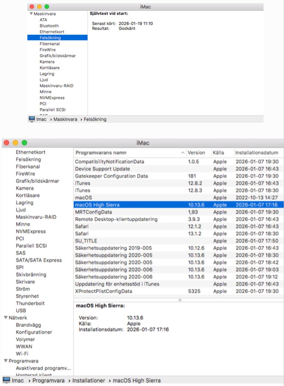Click the split divider handle above the detail pane
This screenshot has height=386, width=284.
coord(180,300)
